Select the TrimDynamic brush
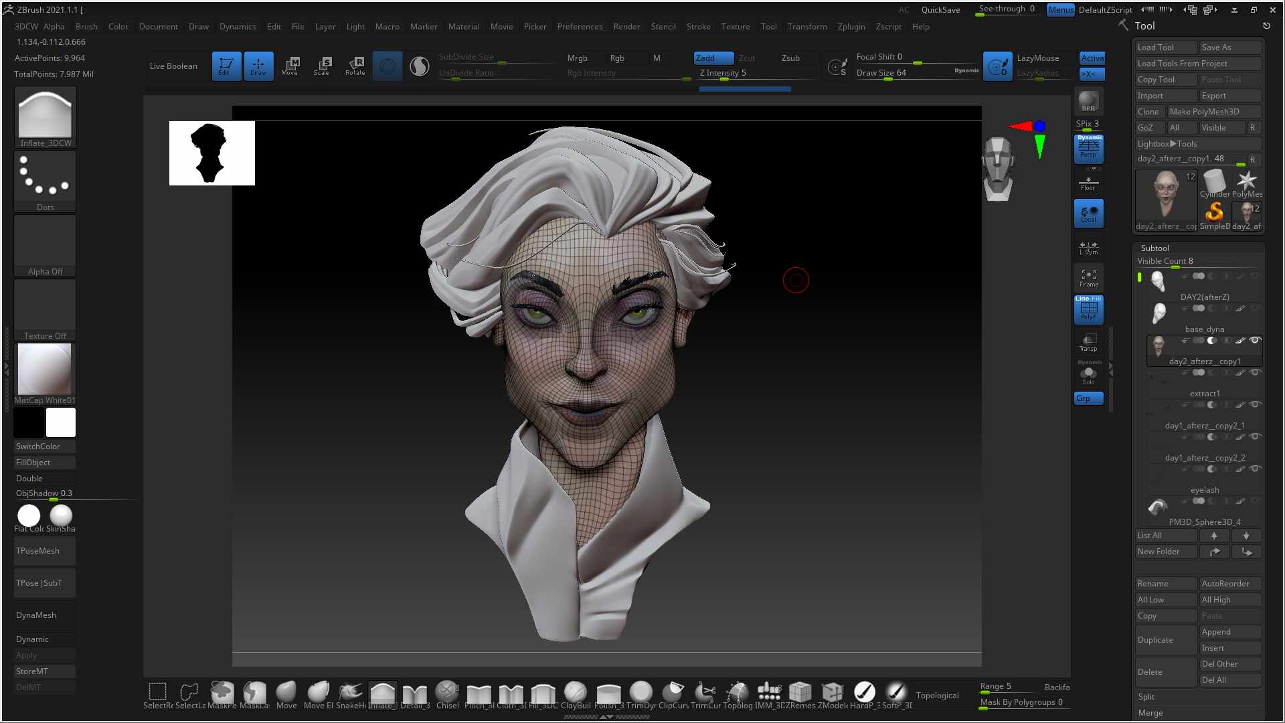 pos(640,693)
